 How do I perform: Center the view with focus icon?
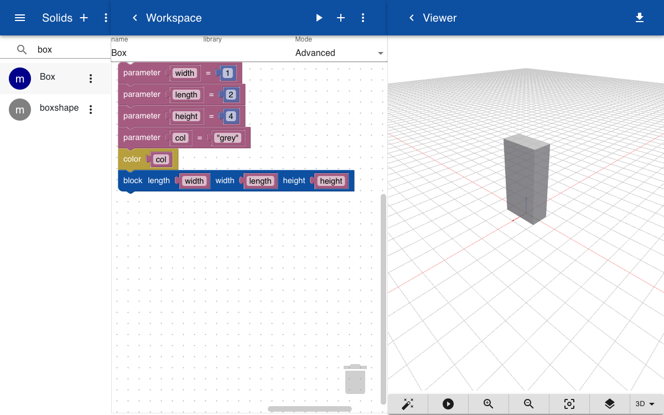(x=569, y=404)
